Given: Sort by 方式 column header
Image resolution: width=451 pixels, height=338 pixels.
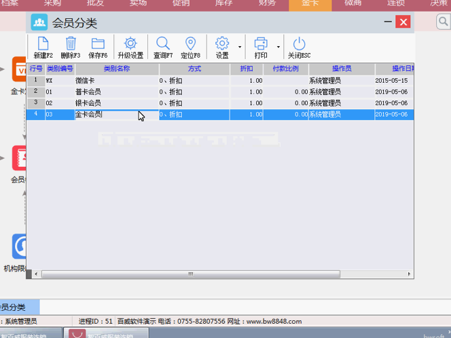Looking at the screenshot, I should 194,69.
